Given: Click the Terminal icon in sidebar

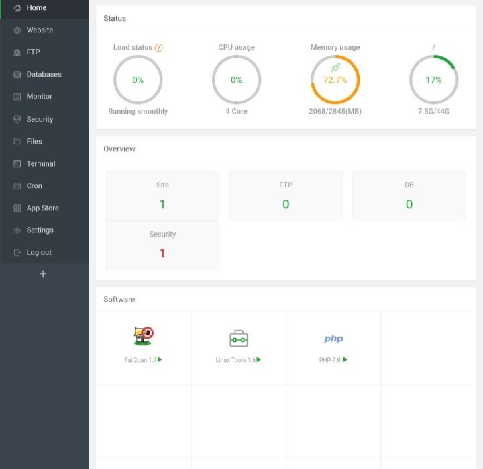Looking at the screenshot, I should coord(17,164).
